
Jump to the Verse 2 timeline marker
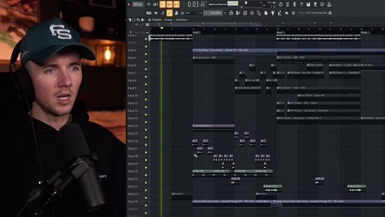pyautogui.click(x=280, y=33)
